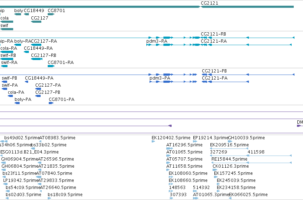Select the swif-RA transcript label
Image resolution: width=303 pixels, height=200 pixels.
point(9,63)
